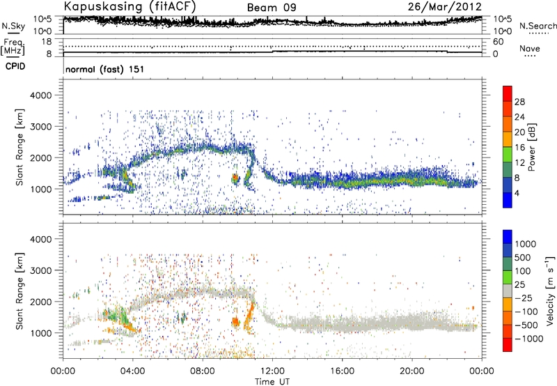
Task: Select the 'normal (fast) 151' mode text
Action: (105, 69)
